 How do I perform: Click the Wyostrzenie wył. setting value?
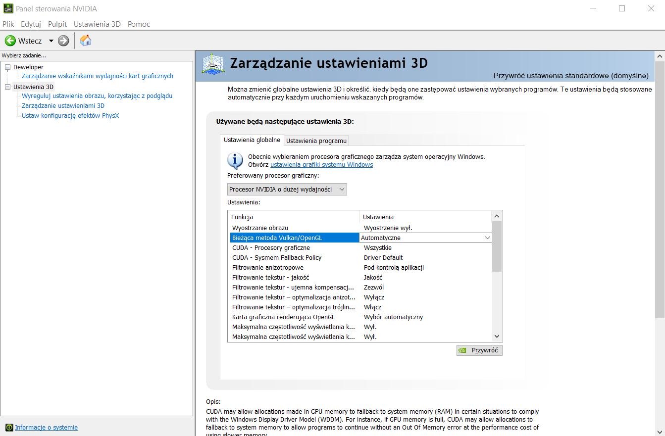point(388,228)
